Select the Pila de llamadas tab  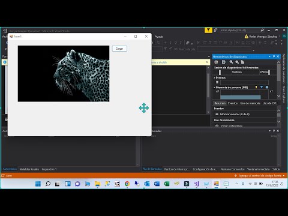[152, 169]
